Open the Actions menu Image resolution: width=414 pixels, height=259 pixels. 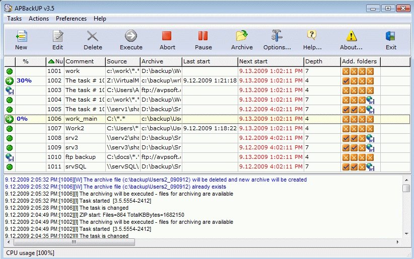(39, 19)
